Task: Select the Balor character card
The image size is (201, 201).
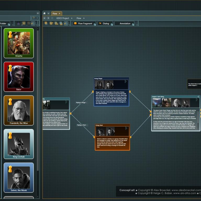Action: (19, 77)
